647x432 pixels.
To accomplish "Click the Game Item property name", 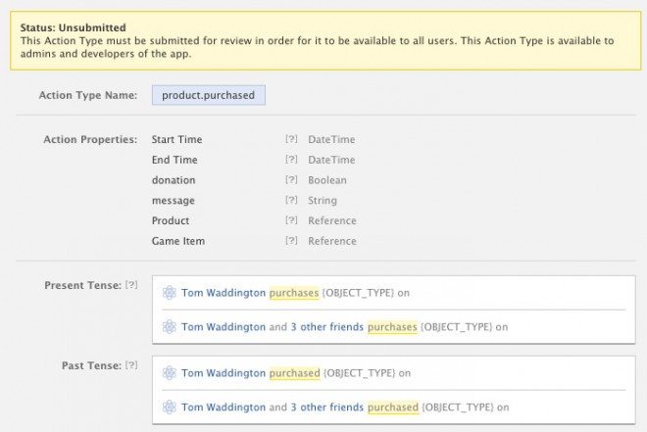I will (178, 241).
